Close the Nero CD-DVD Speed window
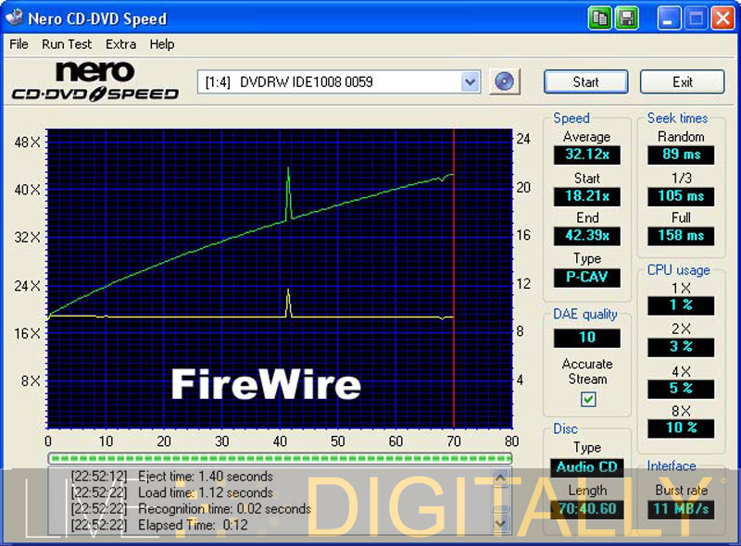 [722, 18]
